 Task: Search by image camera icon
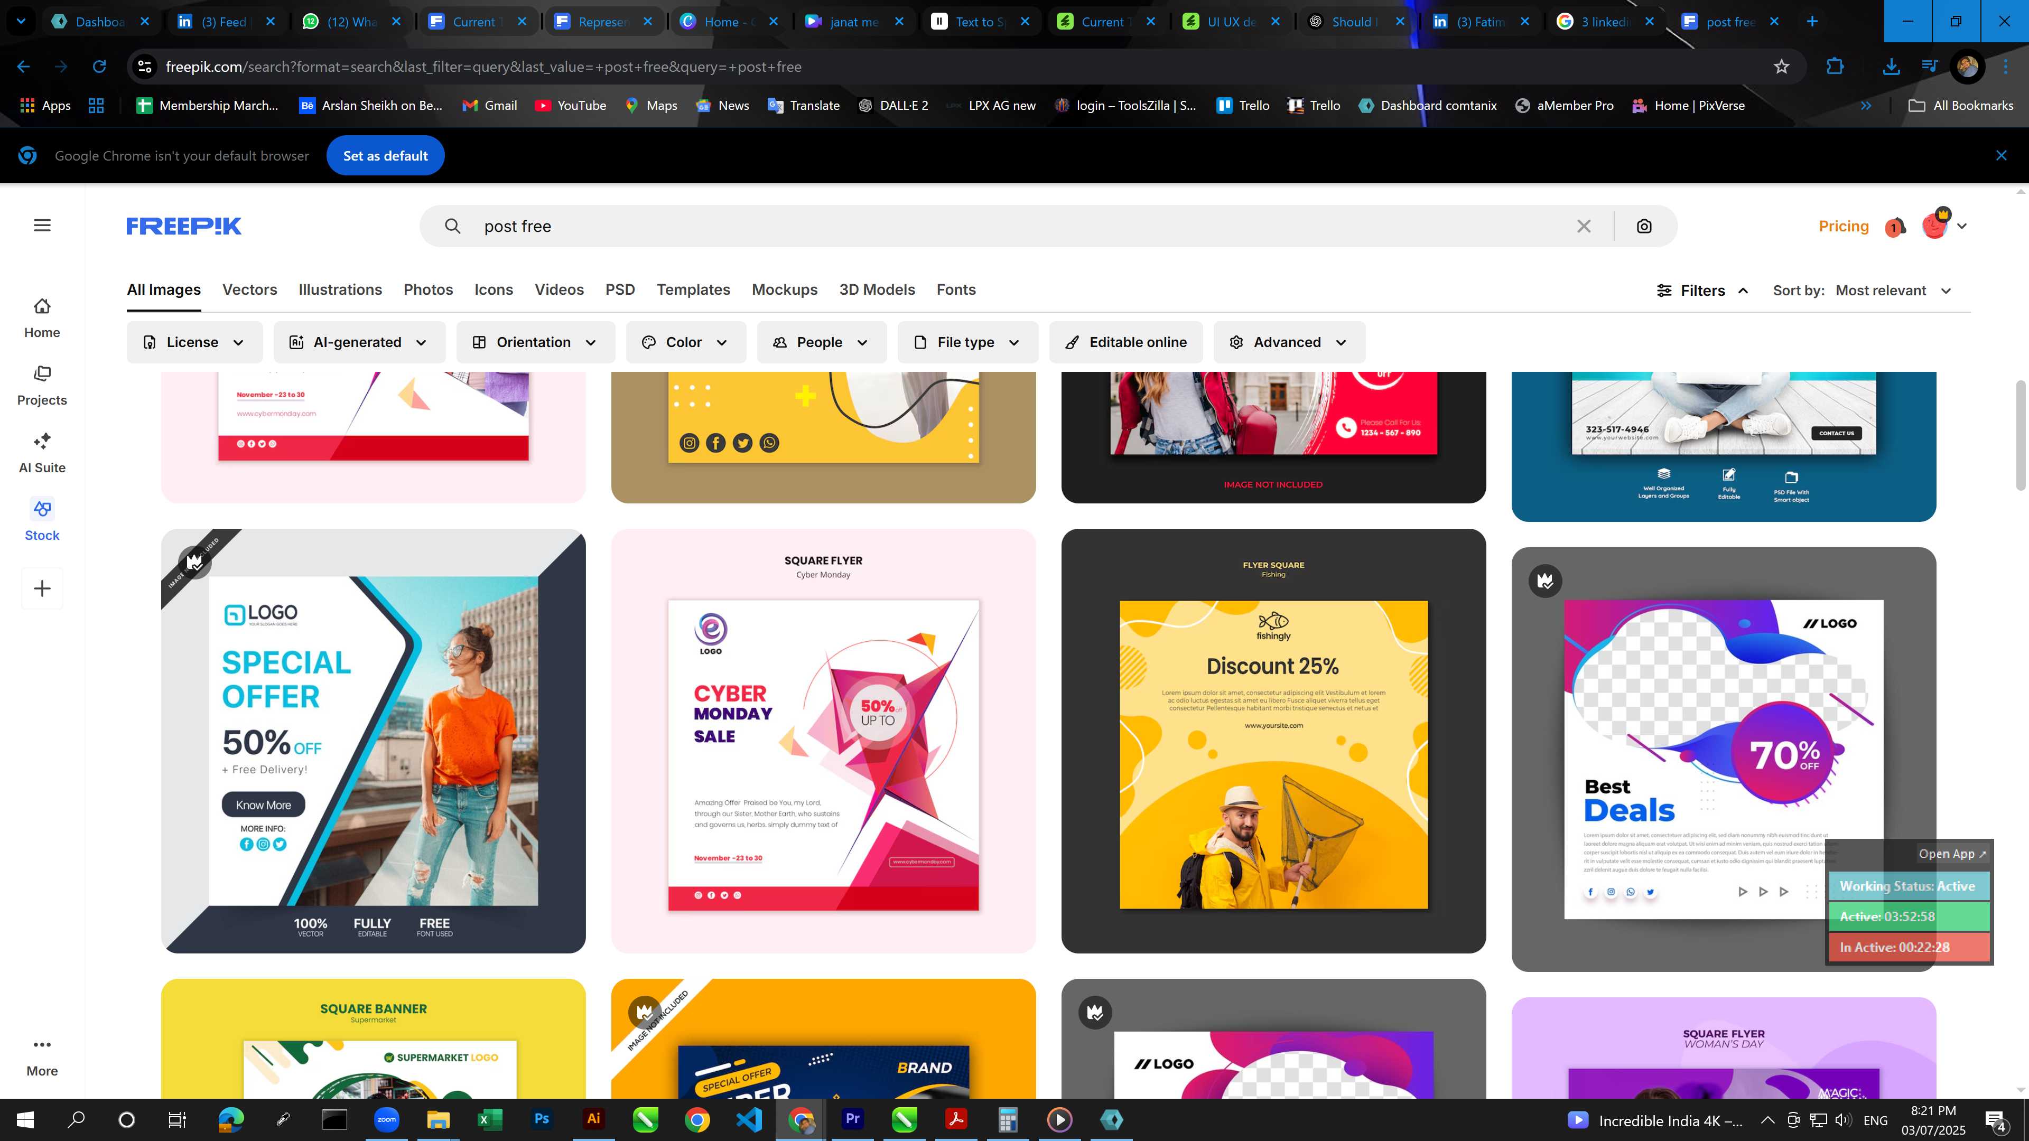(x=1644, y=226)
